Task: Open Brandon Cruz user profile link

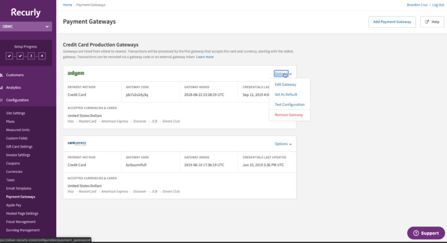Action: (x=417, y=5)
